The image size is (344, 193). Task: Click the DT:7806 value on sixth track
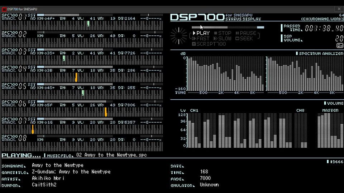click(126, 105)
